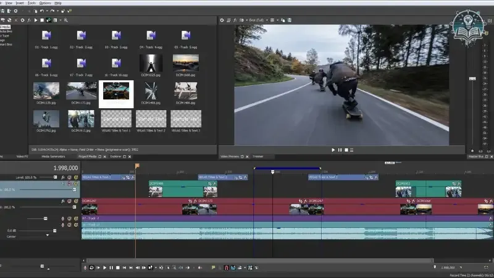This screenshot has width=494, height=278.
Task: Pause playback in the preview window
Action: click(340, 150)
